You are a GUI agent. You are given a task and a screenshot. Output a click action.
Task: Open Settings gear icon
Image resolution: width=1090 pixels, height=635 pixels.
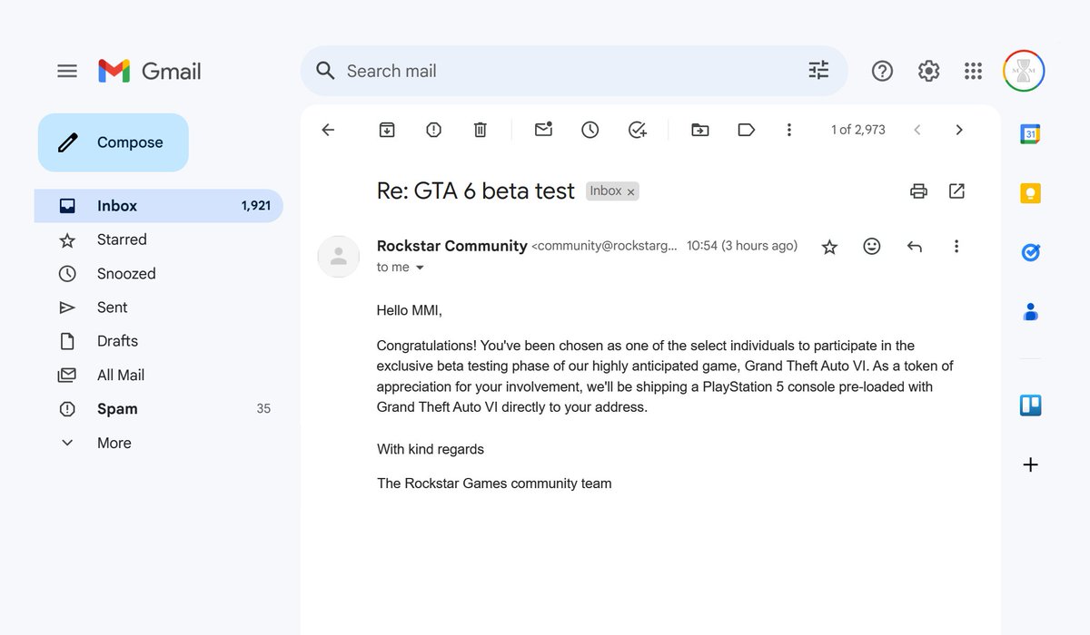(928, 71)
